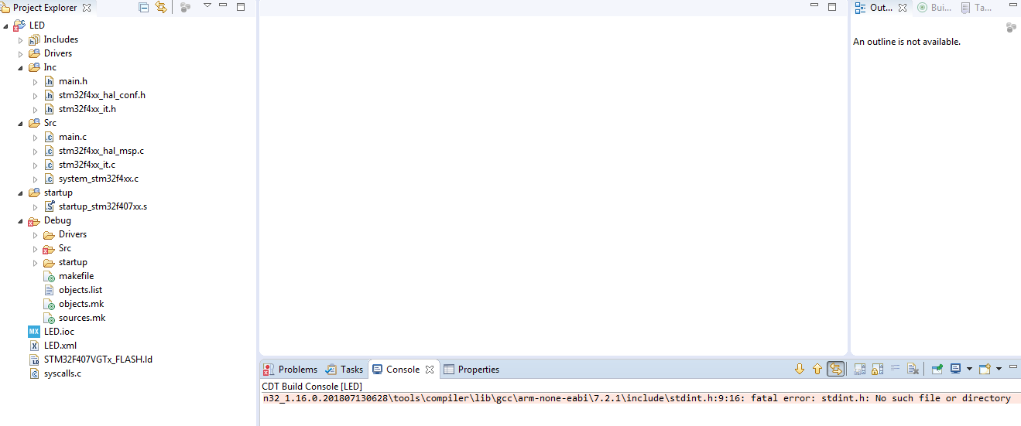1021x426 pixels.
Task: Collapse the Debug folder
Action: click(x=21, y=220)
